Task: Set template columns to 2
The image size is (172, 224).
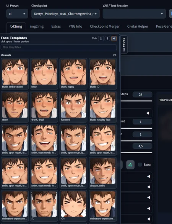Action: coord(101,38)
